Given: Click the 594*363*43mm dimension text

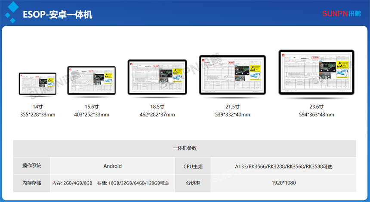Looking at the screenshot, I should pyautogui.click(x=316, y=115).
